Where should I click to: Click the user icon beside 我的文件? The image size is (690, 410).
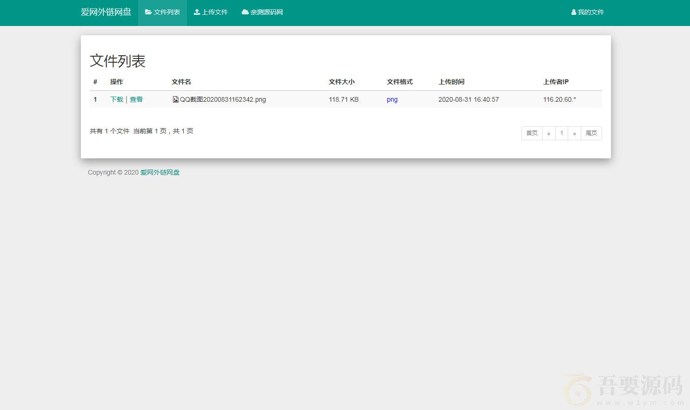(574, 12)
